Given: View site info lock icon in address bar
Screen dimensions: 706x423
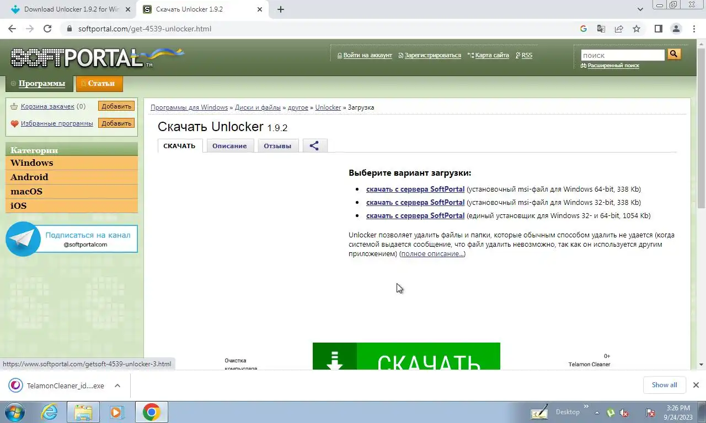Looking at the screenshot, I should coord(69,29).
